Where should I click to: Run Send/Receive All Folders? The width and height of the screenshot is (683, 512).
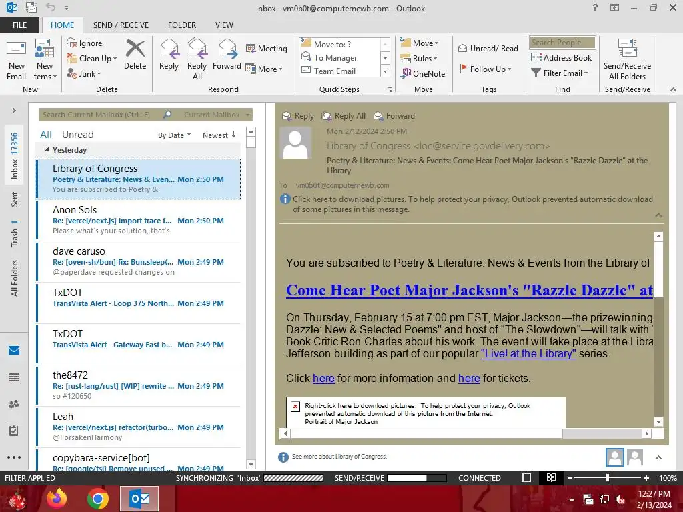[x=627, y=60]
